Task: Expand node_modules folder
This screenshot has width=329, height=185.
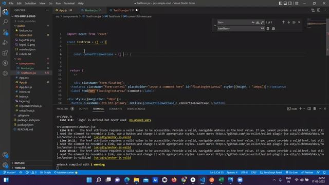Action: click(26, 21)
